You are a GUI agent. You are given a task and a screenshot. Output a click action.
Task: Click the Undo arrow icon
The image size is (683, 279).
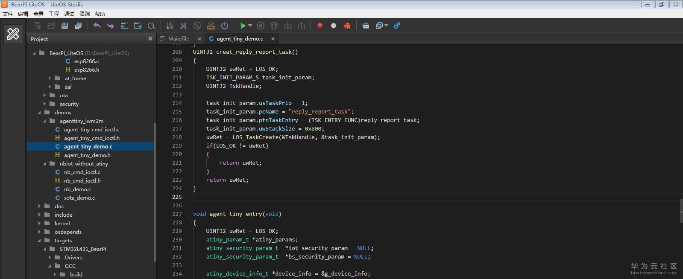[97, 26]
